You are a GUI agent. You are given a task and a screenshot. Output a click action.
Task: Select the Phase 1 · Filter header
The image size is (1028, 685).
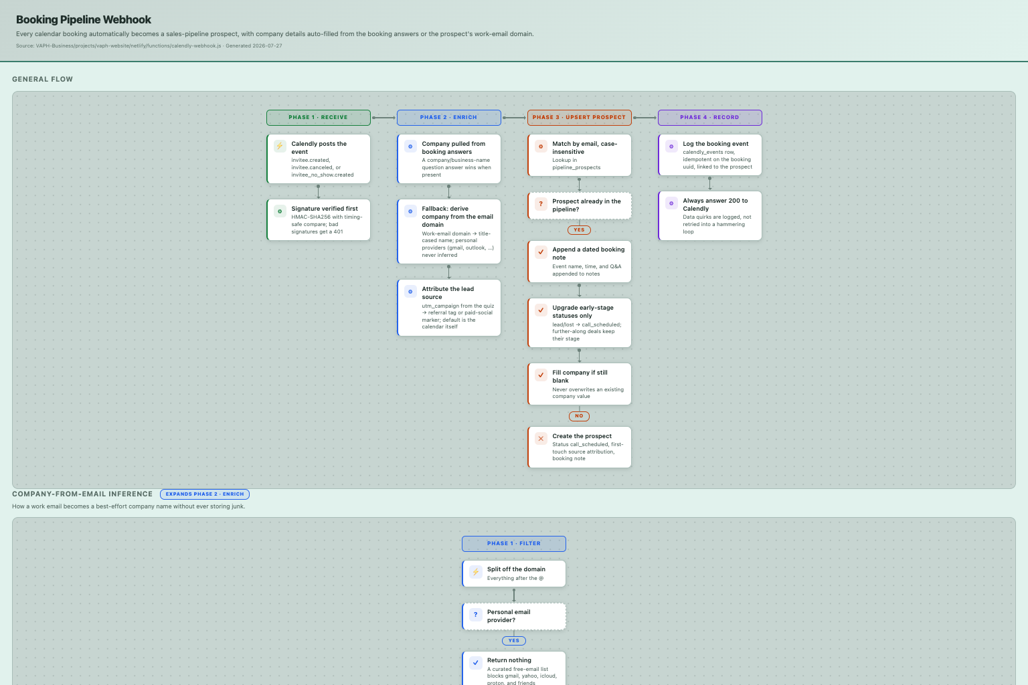click(514, 544)
